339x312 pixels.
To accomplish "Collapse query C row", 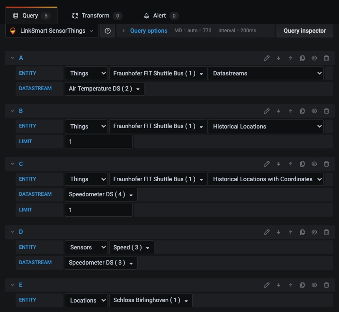I will point(12,164).
